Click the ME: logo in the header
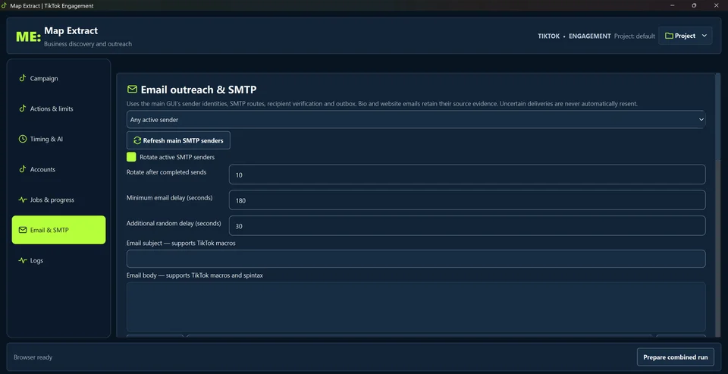 pos(28,36)
